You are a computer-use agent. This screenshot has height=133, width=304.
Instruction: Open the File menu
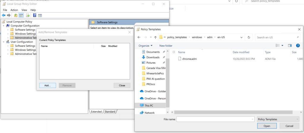click(x=5, y=10)
